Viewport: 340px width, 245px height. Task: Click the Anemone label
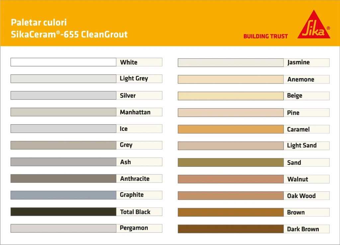pyautogui.click(x=300, y=79)
